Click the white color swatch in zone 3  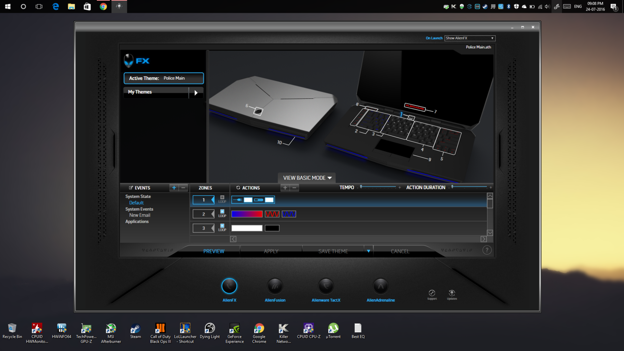(247, 228)
